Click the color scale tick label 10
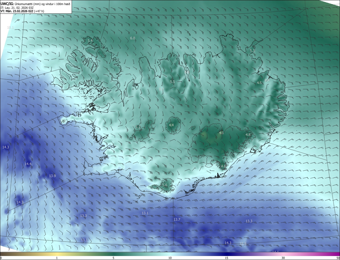 (x=170, y=258)
